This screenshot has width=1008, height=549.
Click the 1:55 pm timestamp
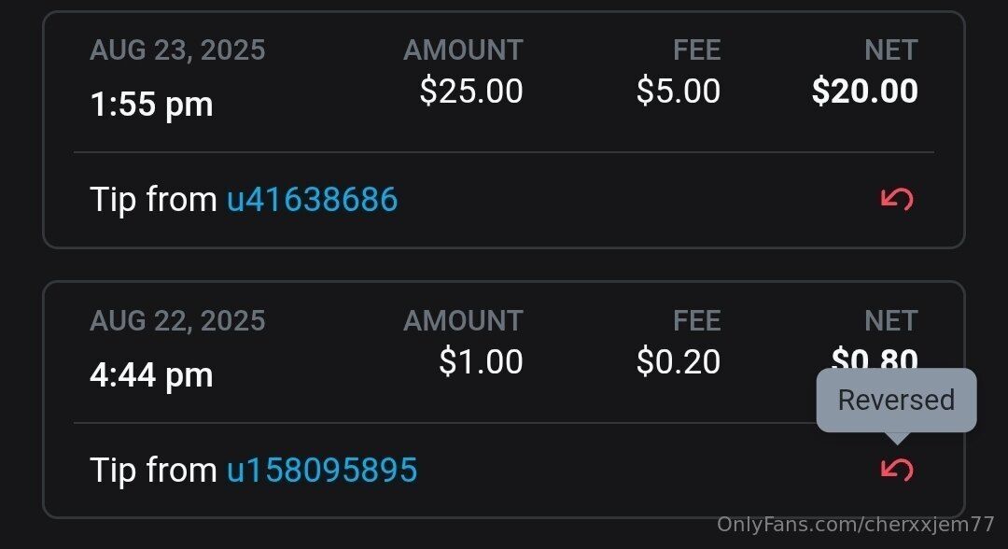coord(151,104)
